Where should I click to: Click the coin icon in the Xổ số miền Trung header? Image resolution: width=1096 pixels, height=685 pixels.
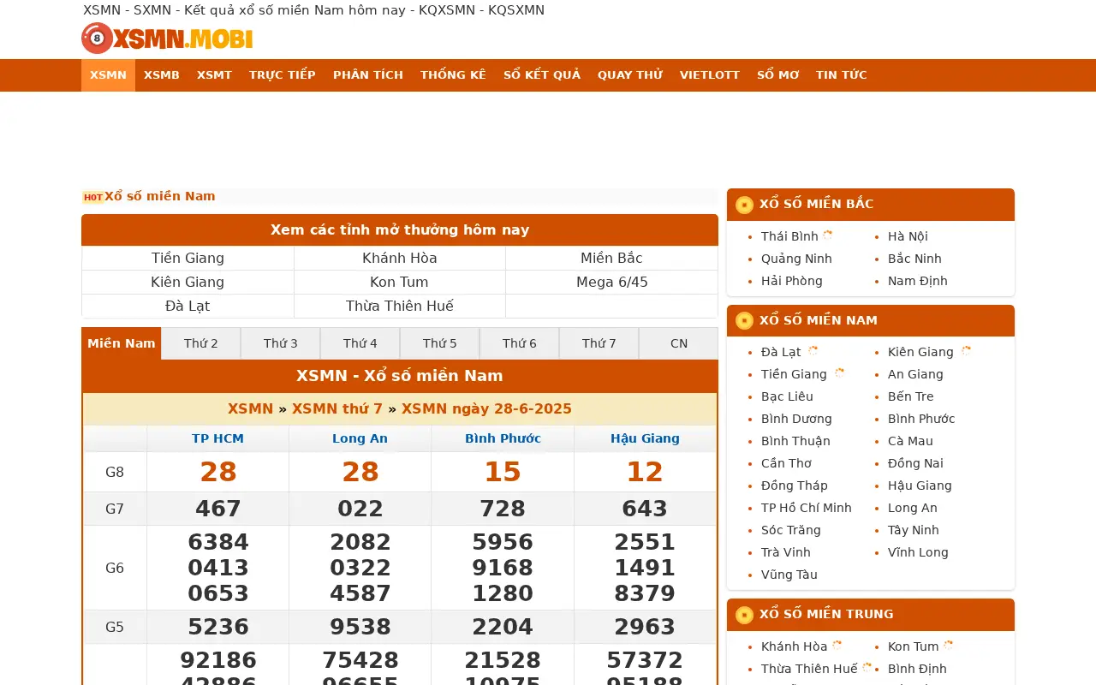(744, 615)
